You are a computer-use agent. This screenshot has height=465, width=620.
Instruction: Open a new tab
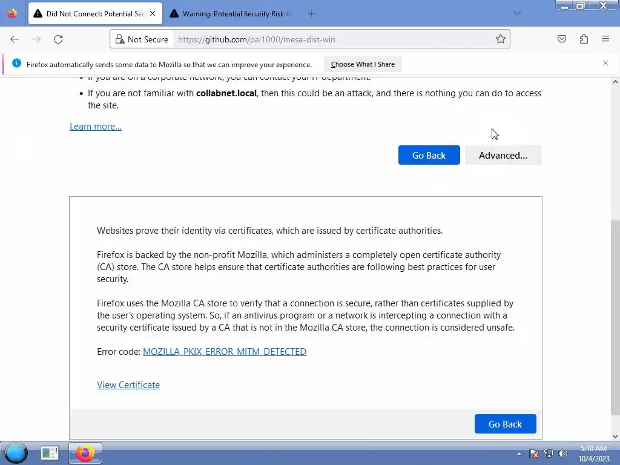[311, 14]
